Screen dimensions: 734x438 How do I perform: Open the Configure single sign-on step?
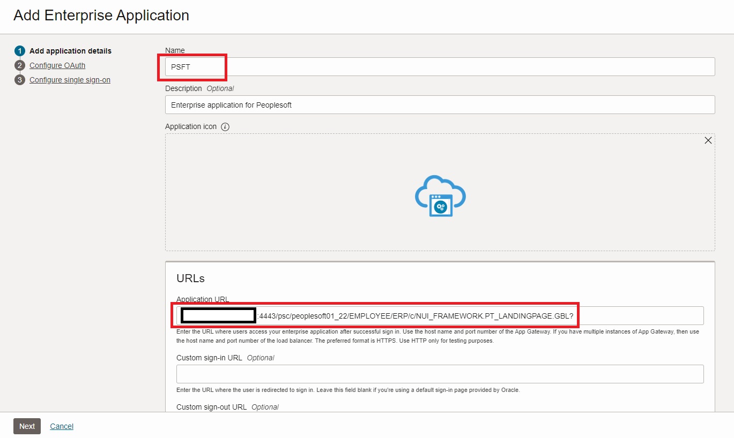click(x=70, y=80)
